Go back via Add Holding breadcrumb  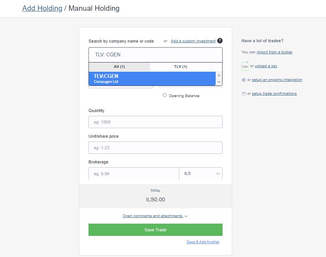(x=42, y=8)
